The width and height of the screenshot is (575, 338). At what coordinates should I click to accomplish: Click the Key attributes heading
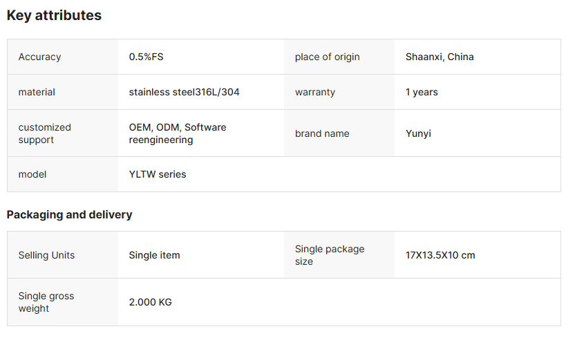pyautogui.click(x=54, y=15)
